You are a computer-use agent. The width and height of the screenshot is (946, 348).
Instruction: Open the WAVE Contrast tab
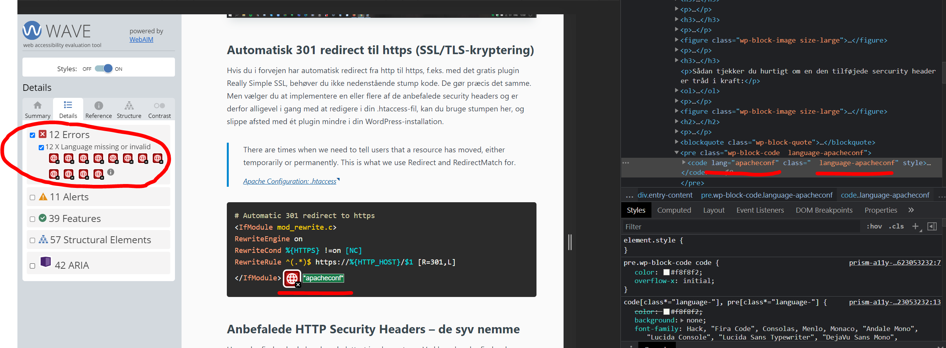tap(159, 110)
